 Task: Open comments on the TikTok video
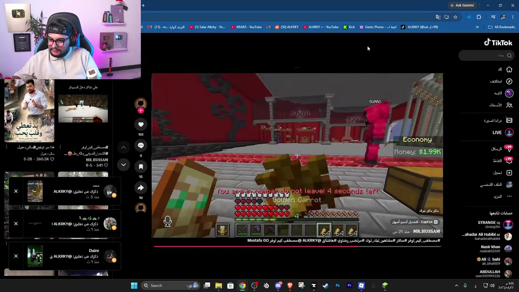pos(141,146)
